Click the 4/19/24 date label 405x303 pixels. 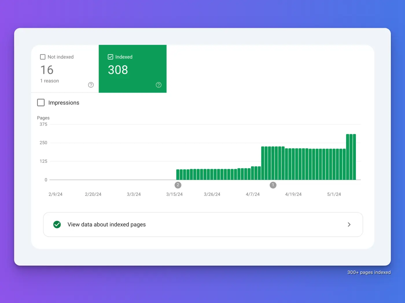pos(293,194)
